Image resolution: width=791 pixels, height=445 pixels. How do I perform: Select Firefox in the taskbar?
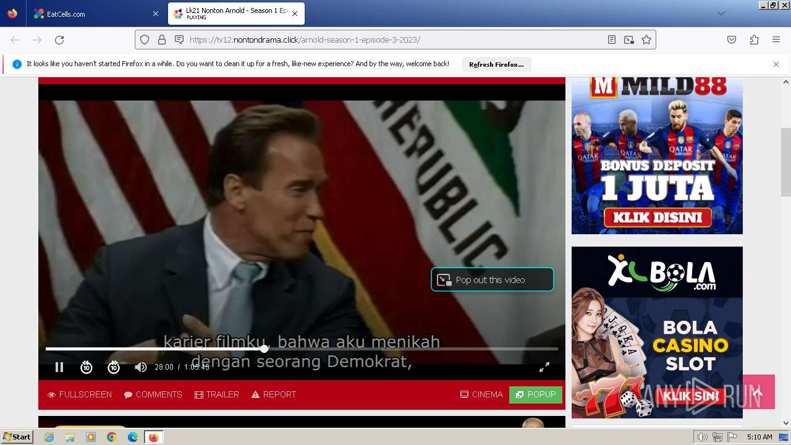pyautogui.click(x=153, y=437)
